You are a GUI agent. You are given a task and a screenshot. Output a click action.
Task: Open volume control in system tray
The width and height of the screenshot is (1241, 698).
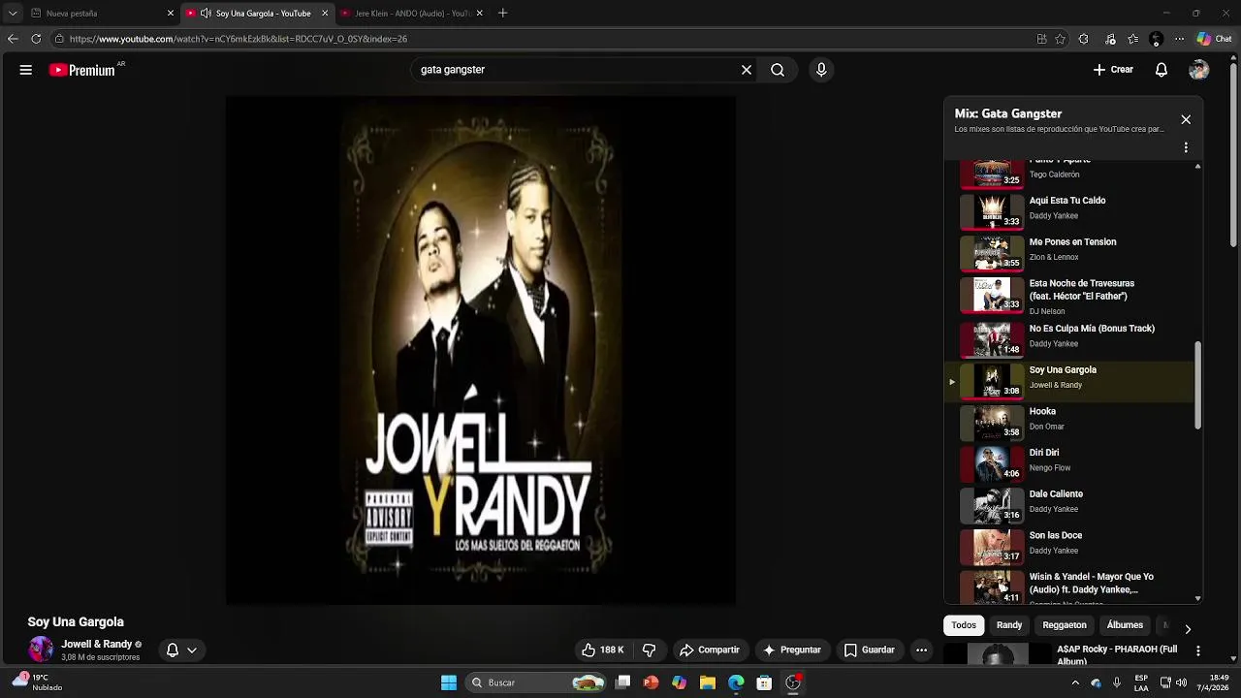[1182, 682]
